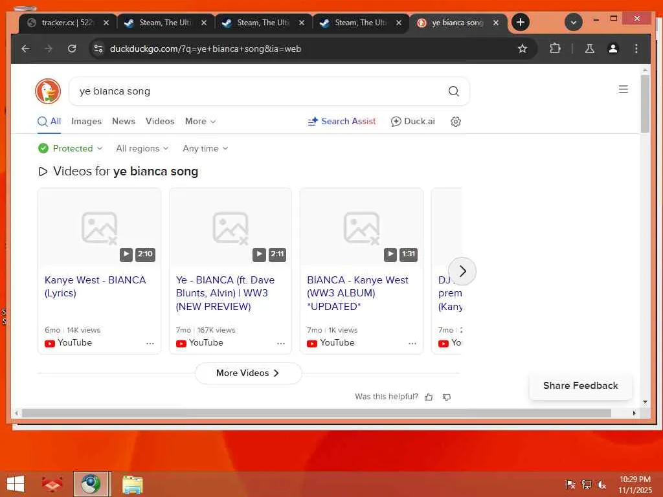Click the forward navigation arrow
Screen dimensions: 663x497
point(49,49)
